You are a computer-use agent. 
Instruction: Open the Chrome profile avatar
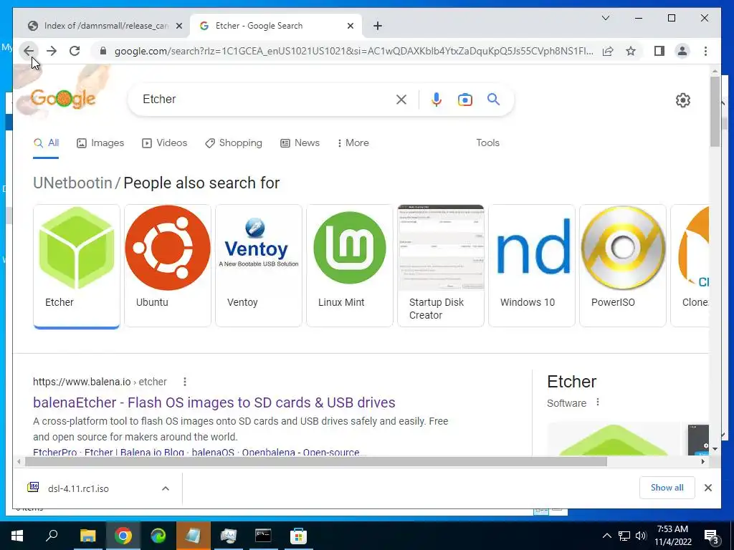tap(682, 51)
